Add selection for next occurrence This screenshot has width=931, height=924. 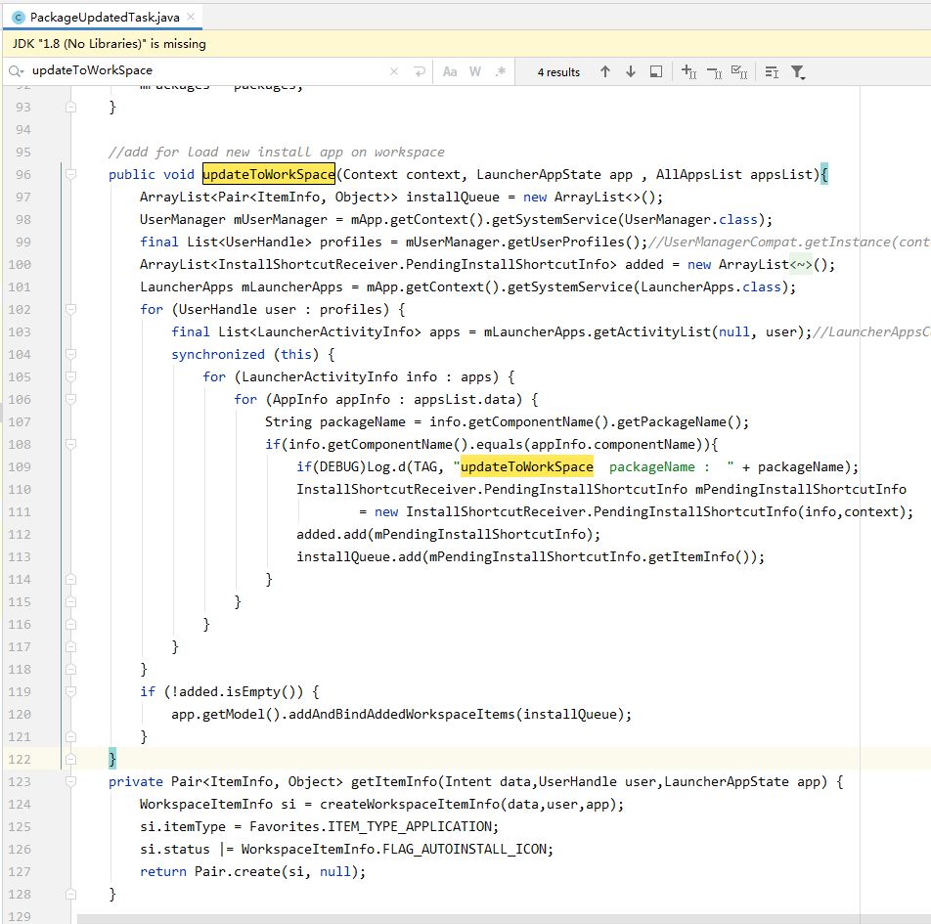(x=688, y=71)
